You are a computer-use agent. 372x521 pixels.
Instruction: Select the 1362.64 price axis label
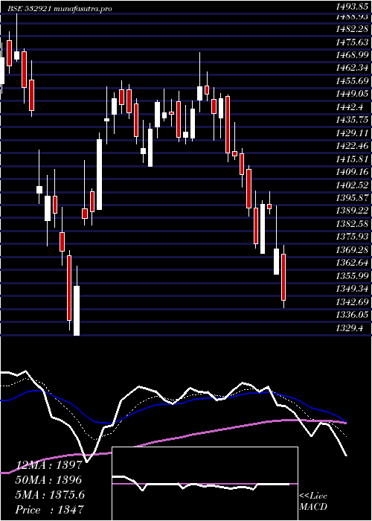[352, 263]
